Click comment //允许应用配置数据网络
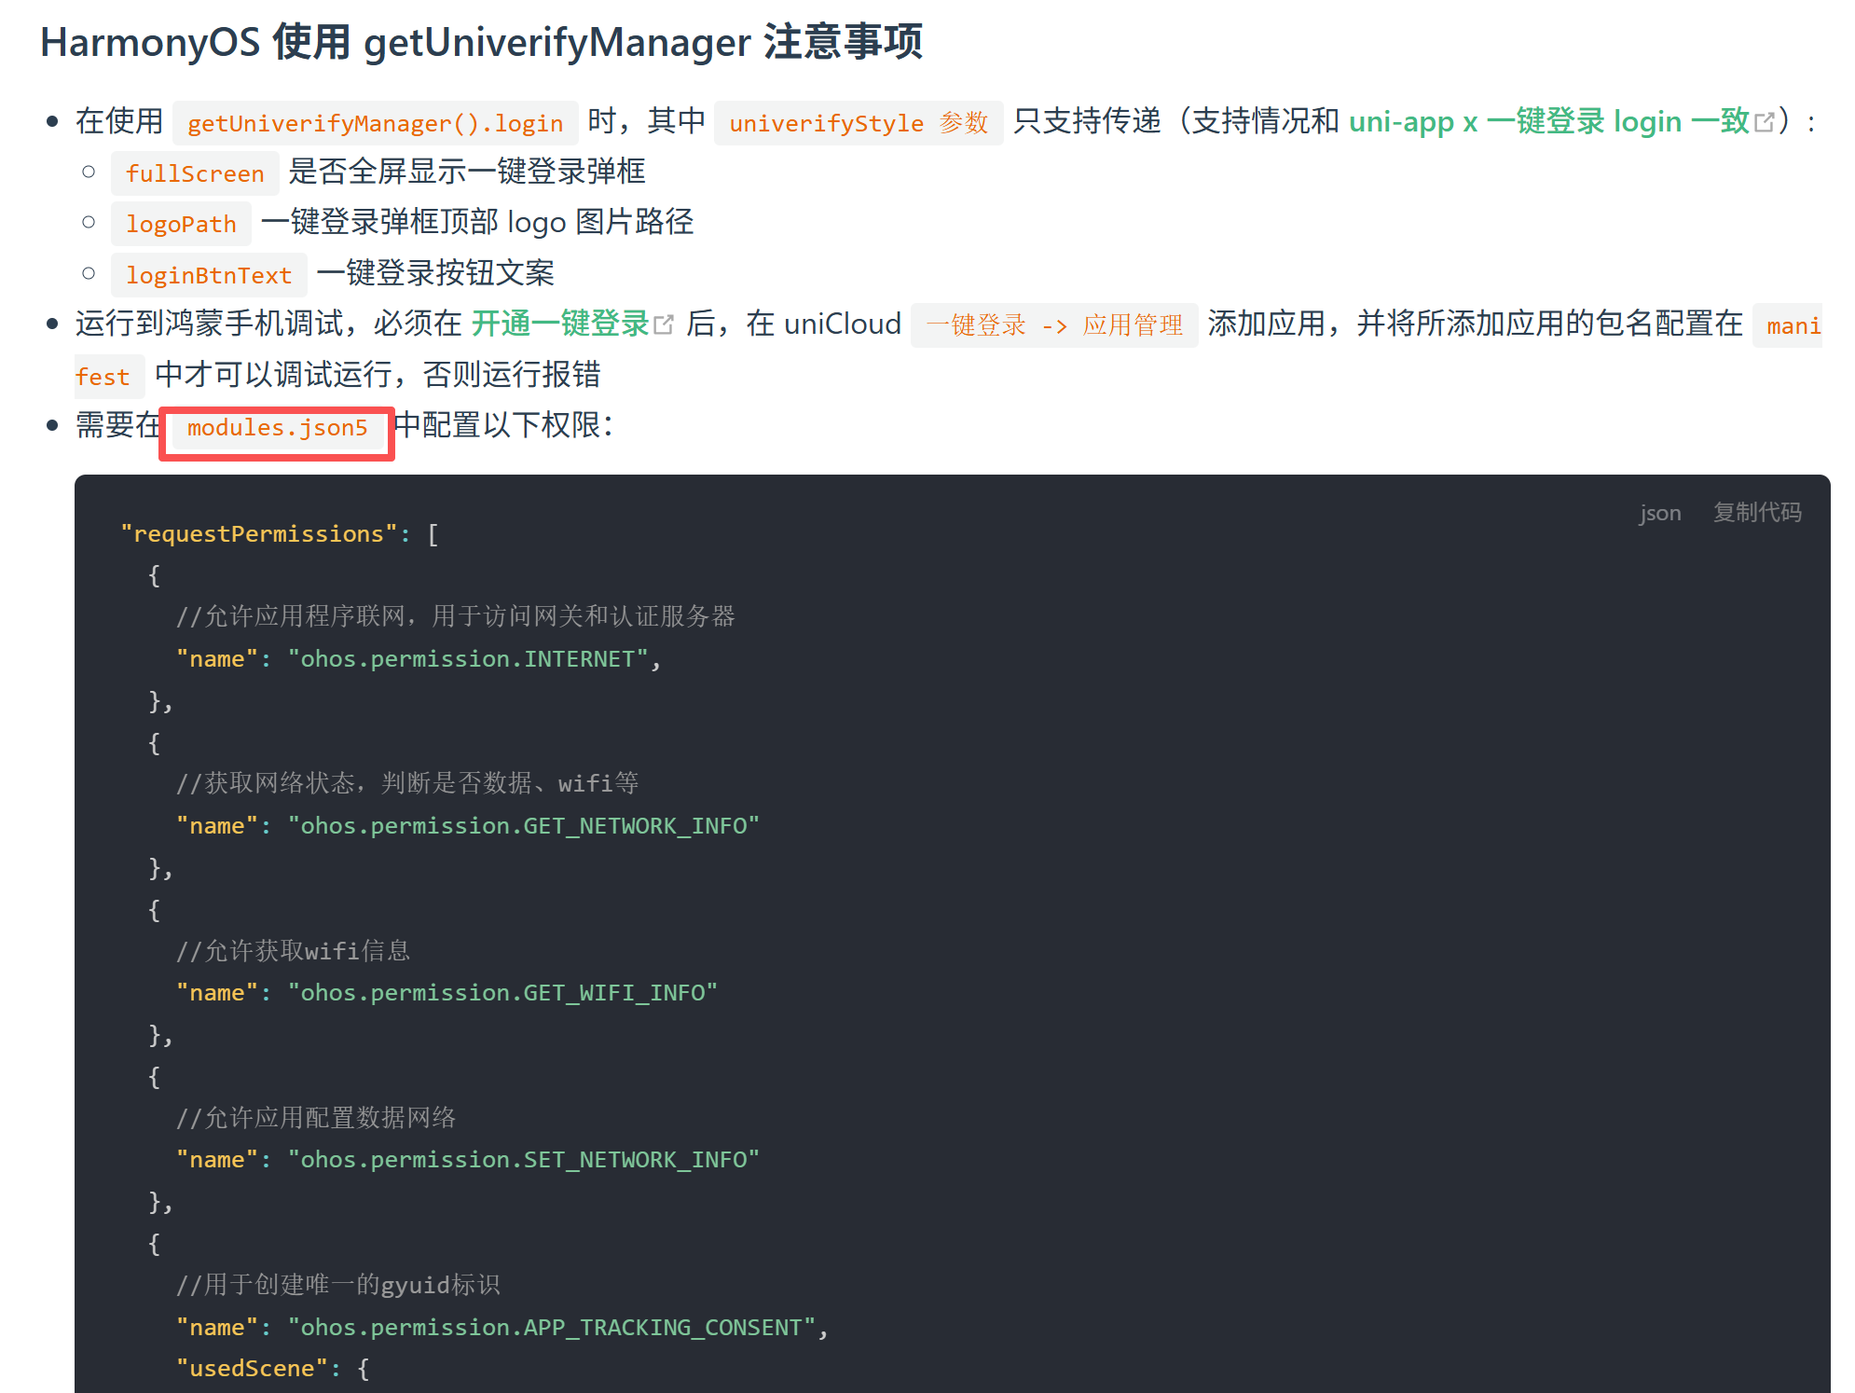Screen dimensions: 1855x1393 316,1117
